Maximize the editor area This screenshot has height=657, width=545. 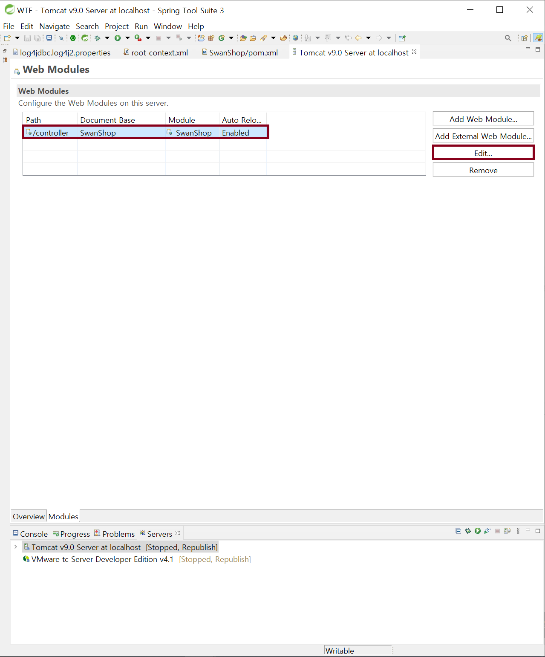[538, 49]
